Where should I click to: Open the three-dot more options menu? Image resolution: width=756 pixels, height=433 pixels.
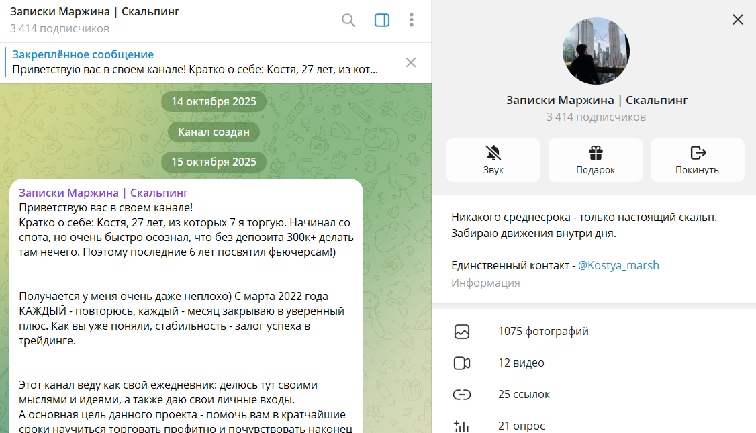tap(412, 19)
